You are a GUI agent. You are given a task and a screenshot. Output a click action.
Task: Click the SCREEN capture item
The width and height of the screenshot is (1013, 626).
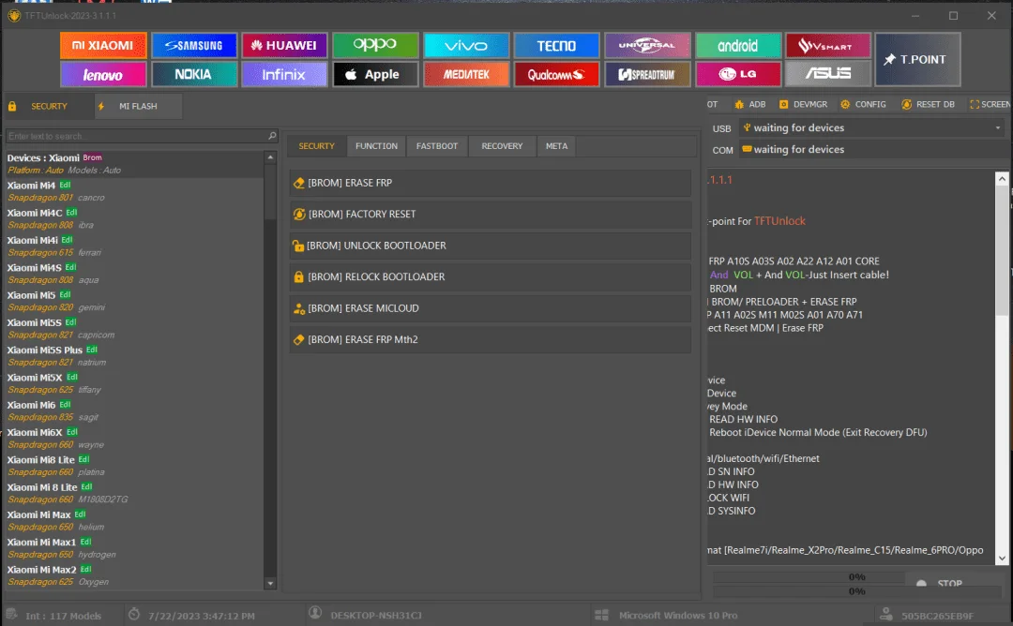point(990,104)
